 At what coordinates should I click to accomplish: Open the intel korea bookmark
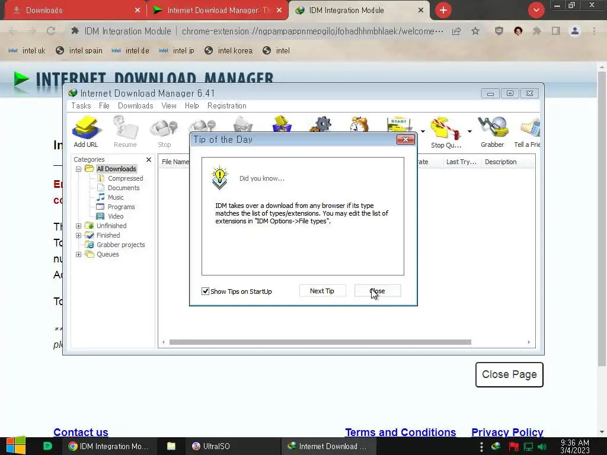[x=228, y=50]
